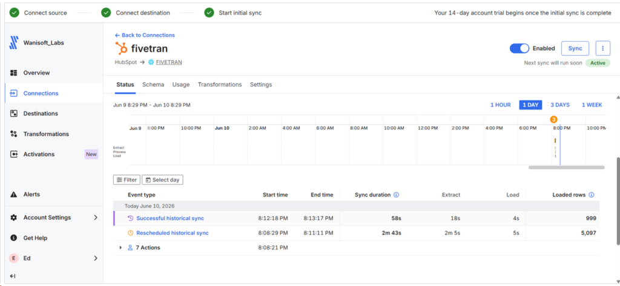Click the HubSpot logo beside fivetran title
The width and height of the screenshot is (620, 286).
[x=121, y=48]
